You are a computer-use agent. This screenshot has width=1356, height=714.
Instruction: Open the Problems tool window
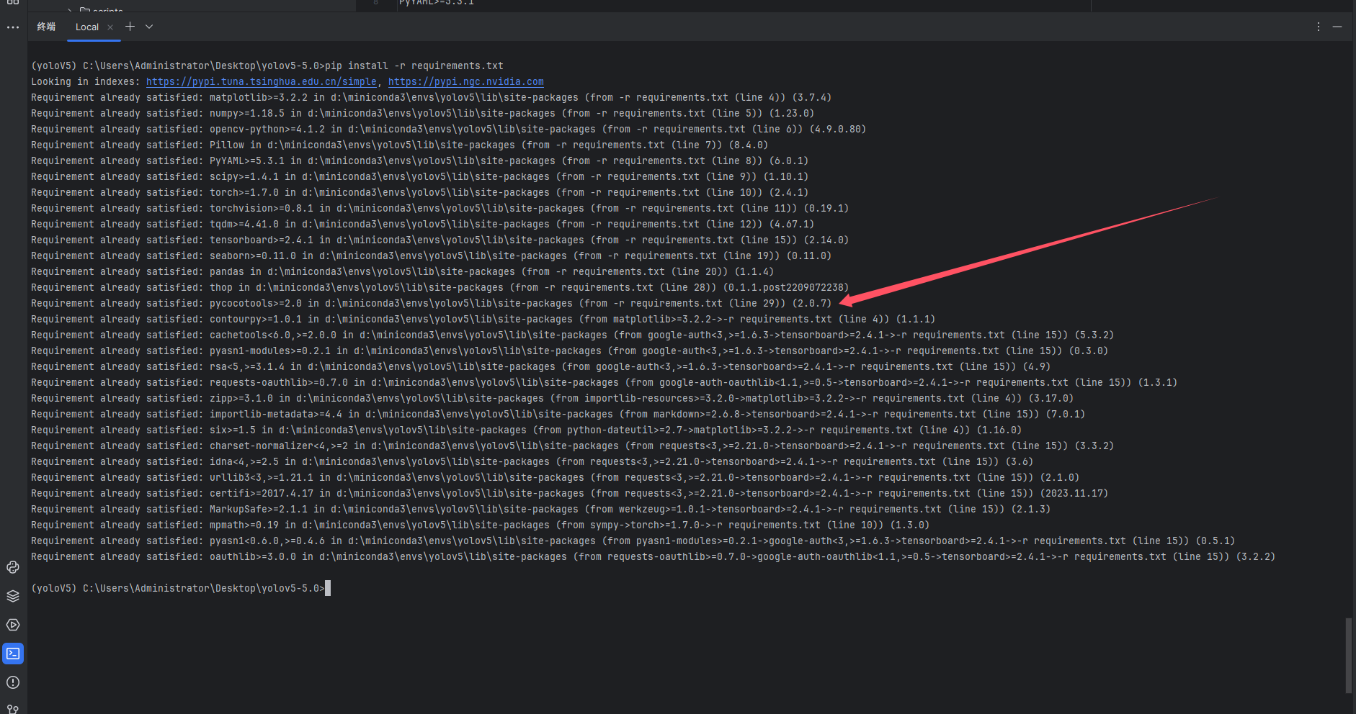coord(13,682)
